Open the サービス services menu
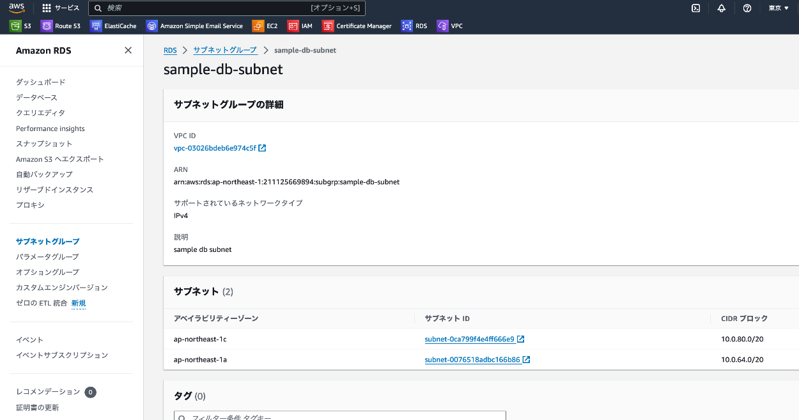Screen dimensions: 799x420 pos(61,8)
